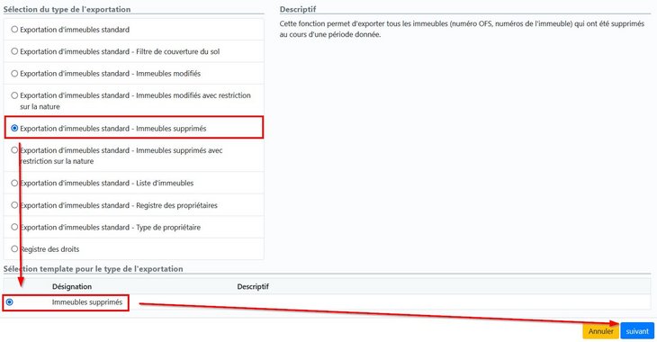Image resolution: width=657 pixels, height=342 pixels.
Task: Click the Descriptif column header in template table
Action: [253, 287]
